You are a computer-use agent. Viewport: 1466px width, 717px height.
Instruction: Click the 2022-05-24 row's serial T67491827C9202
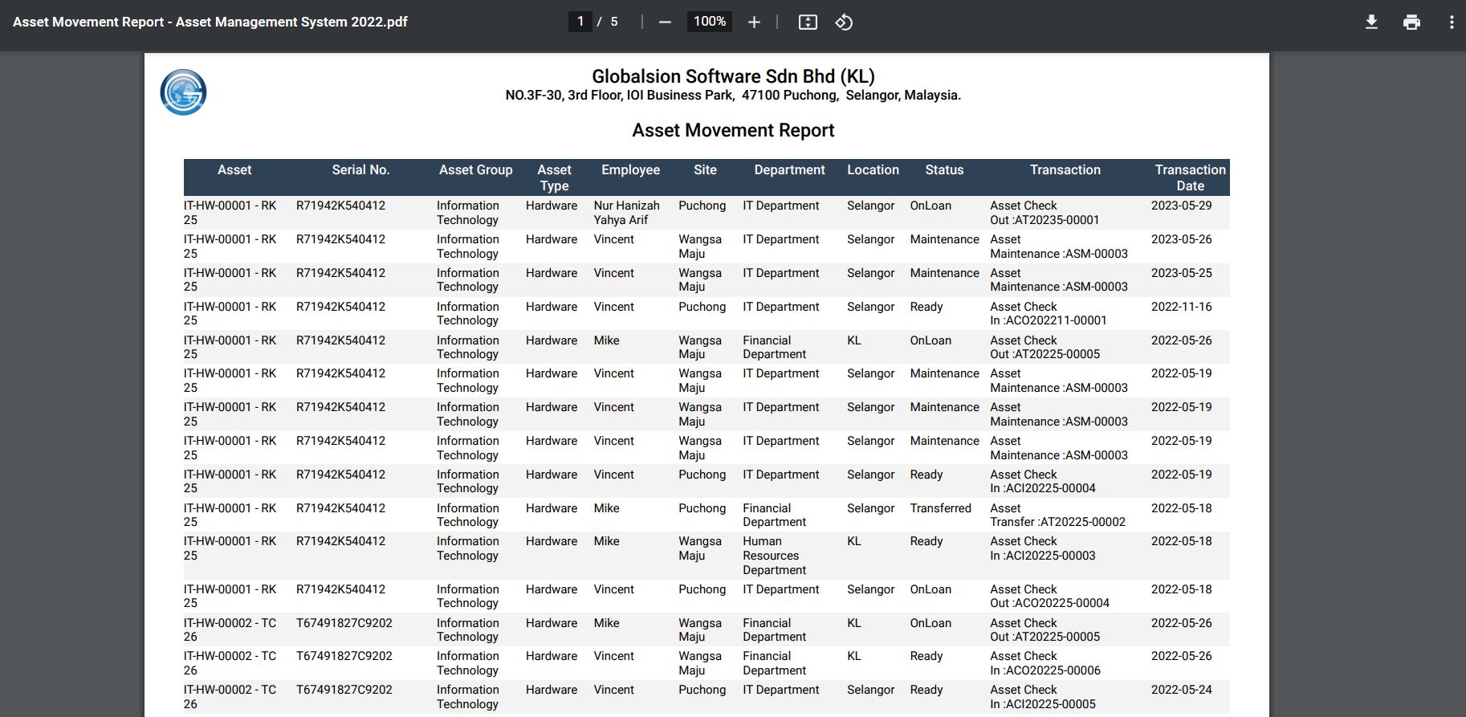[344, 690]
